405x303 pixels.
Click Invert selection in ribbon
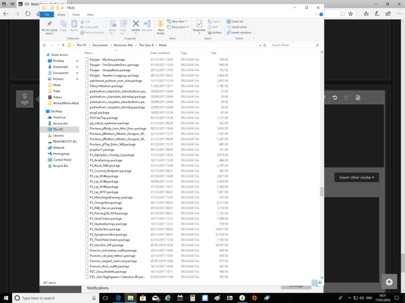tap(239, 33)
